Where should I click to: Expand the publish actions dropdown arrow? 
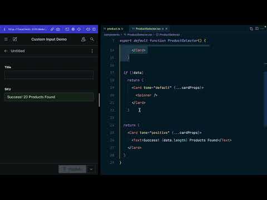(91, 169)
